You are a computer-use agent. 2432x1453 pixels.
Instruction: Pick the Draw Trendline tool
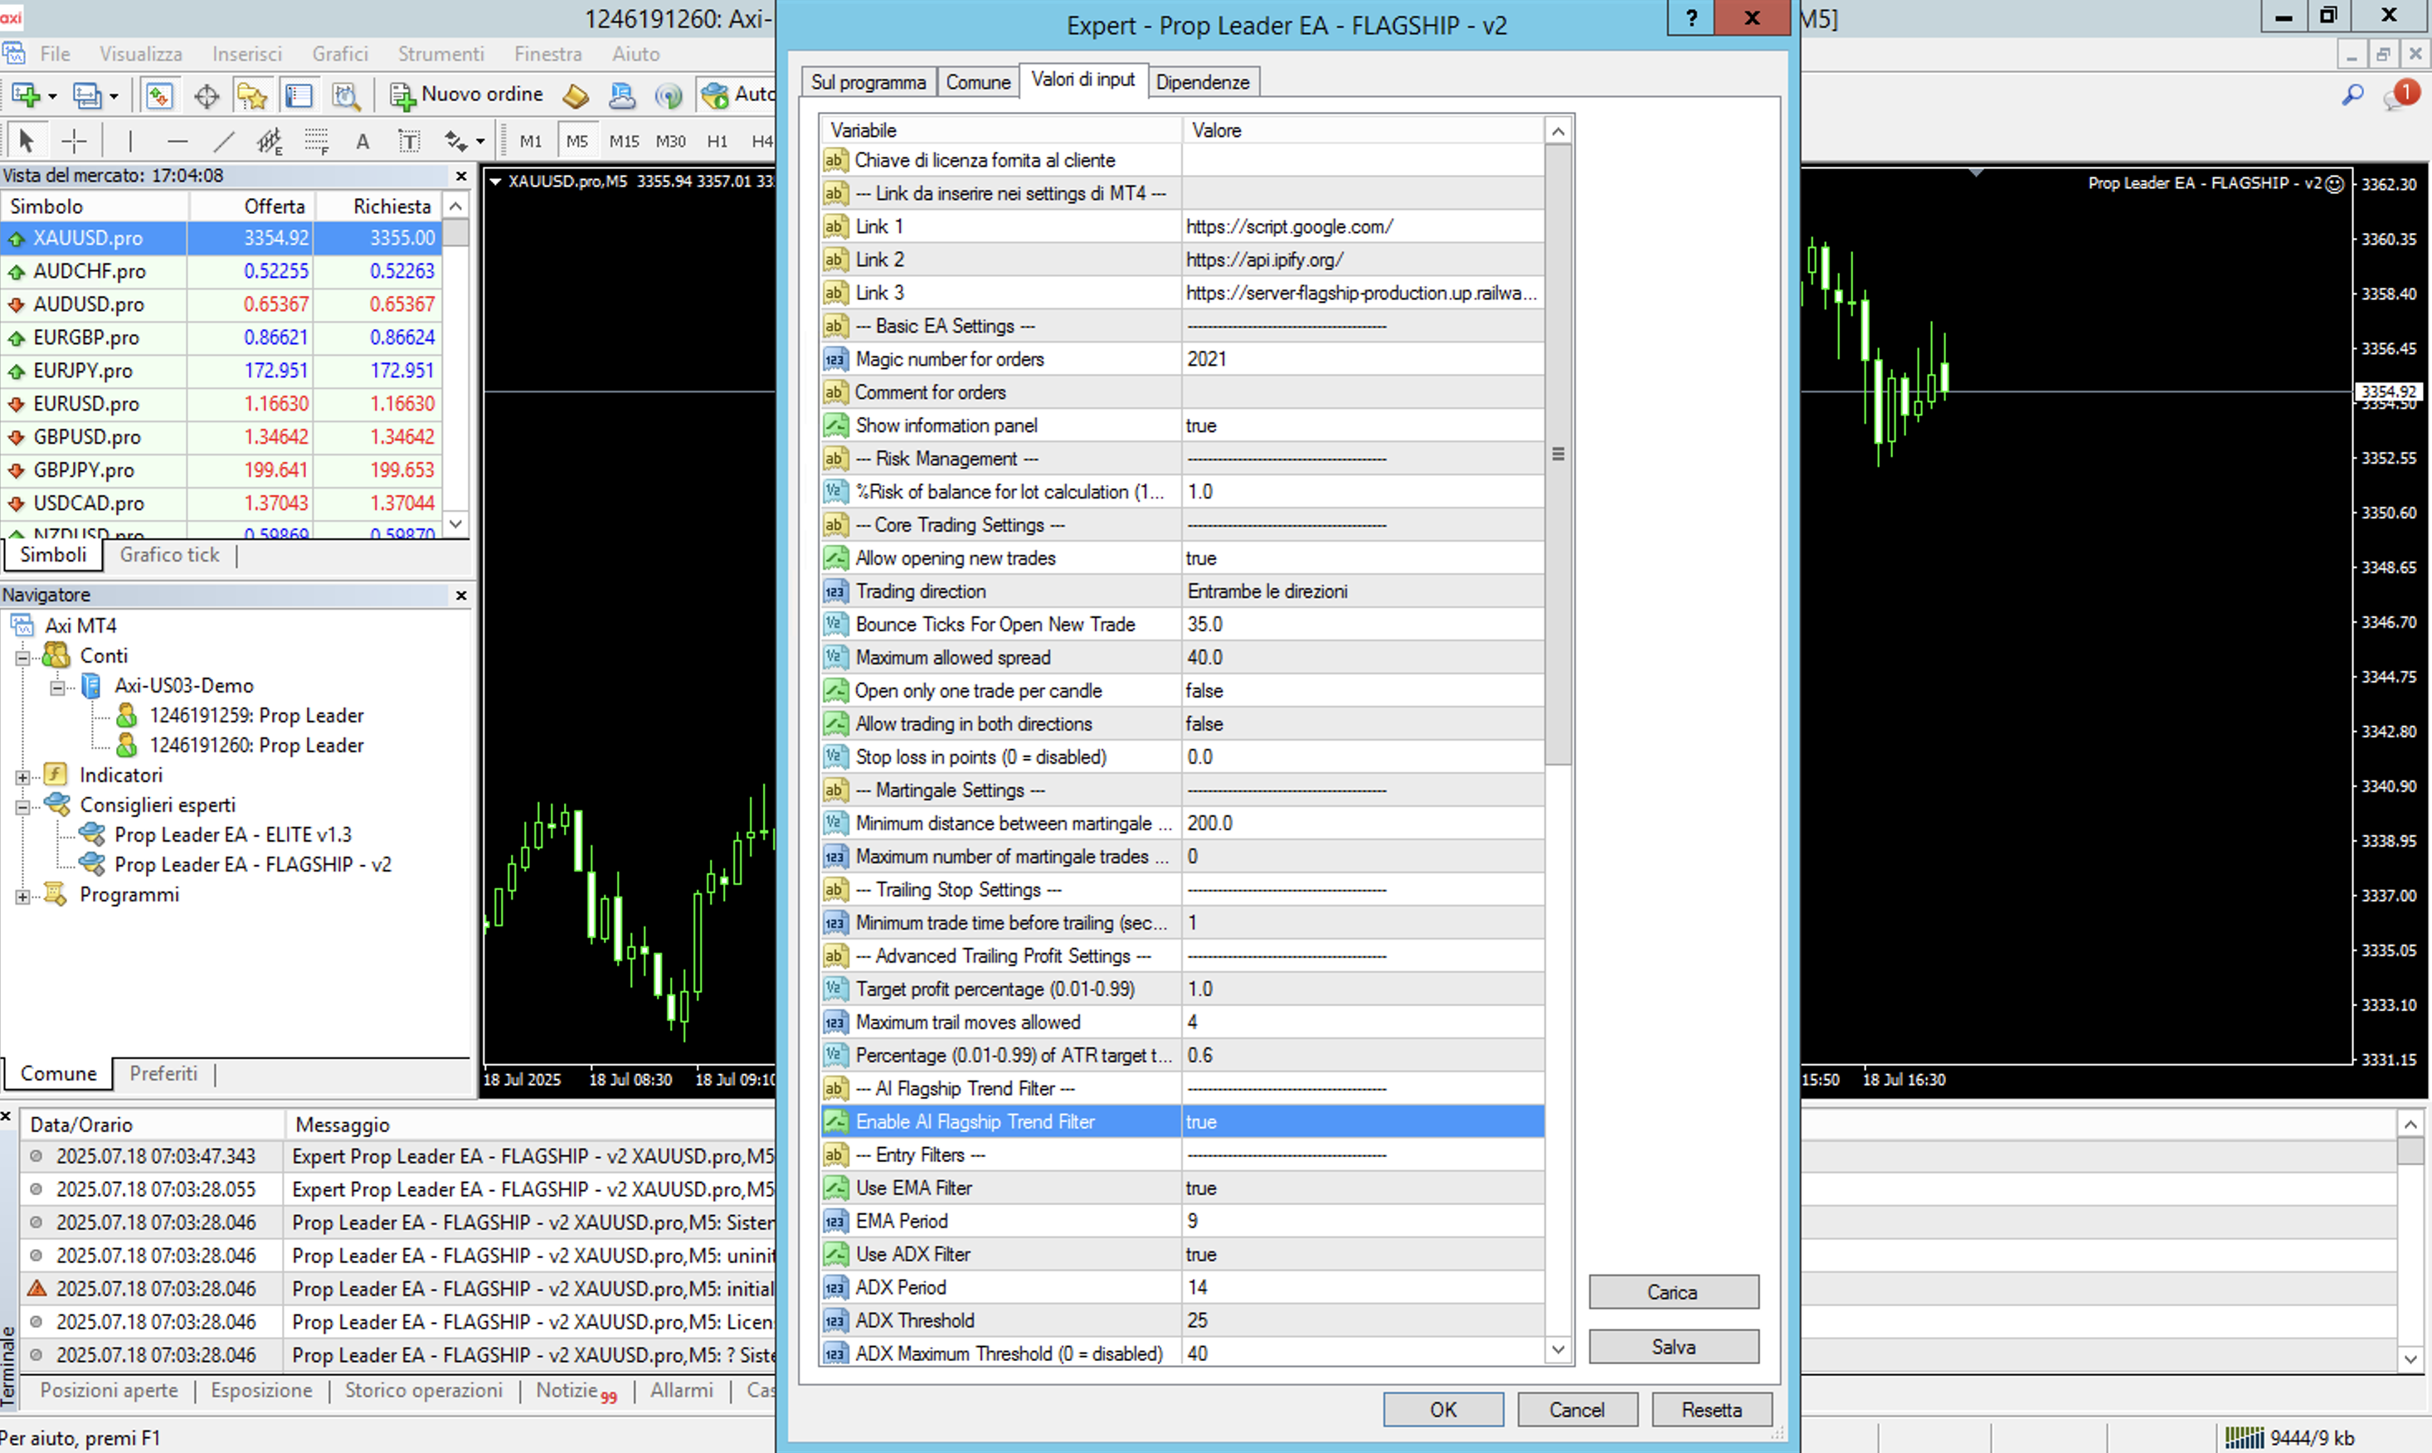point(224,141)
